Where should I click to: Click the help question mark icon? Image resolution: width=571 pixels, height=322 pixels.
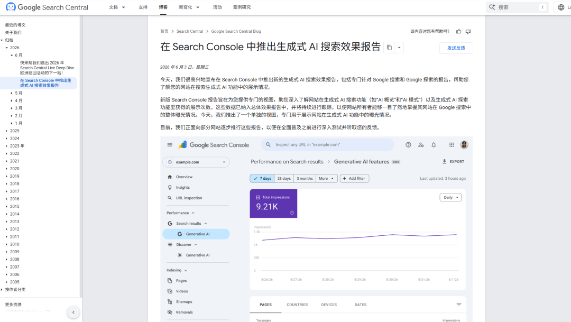click(408, 144)
